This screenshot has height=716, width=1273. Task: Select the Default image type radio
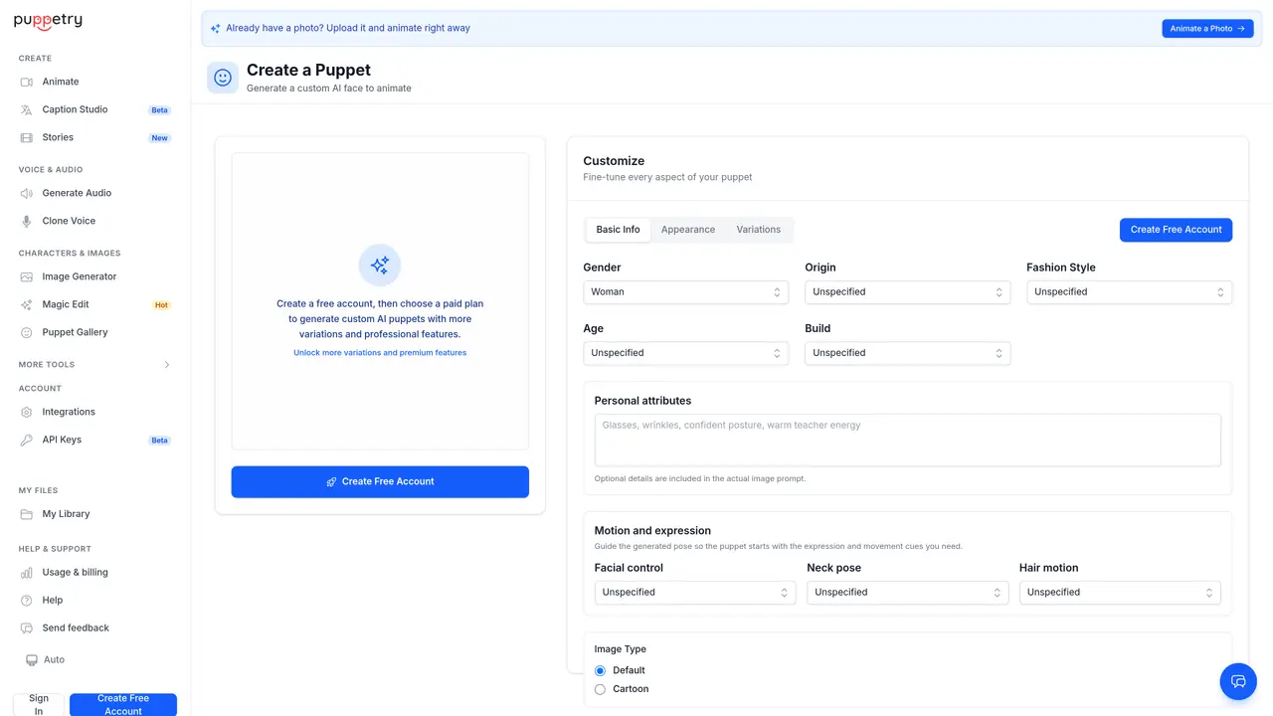tap(600, 670)
